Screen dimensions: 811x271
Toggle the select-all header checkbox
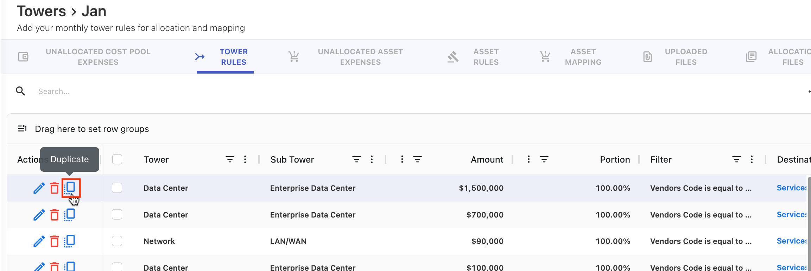click(x=117, y=159)
